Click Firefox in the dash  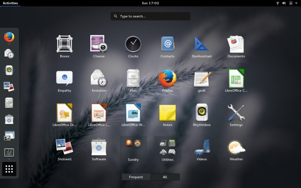point(9,37)
